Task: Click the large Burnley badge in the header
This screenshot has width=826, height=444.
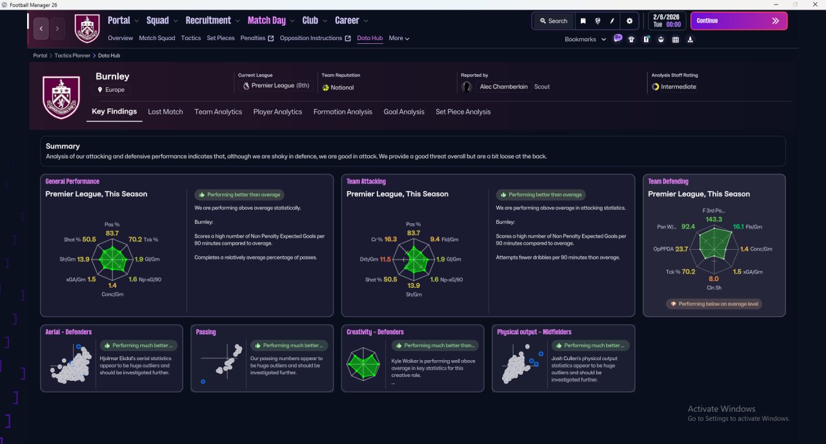Action: click(61, 97)
